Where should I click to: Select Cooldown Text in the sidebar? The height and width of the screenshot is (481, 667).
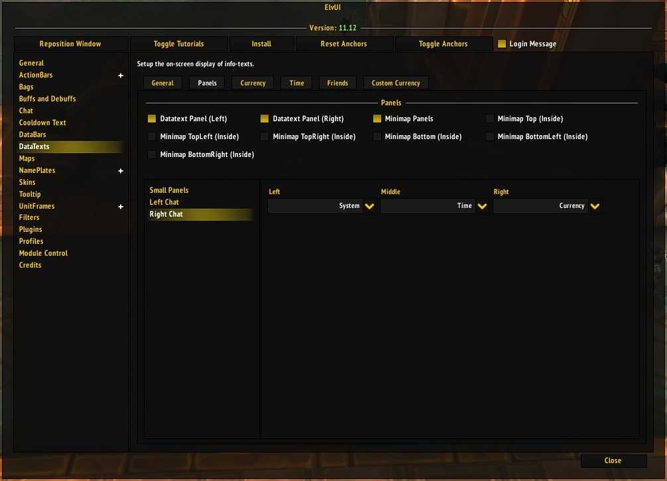(x=42, y=123)
